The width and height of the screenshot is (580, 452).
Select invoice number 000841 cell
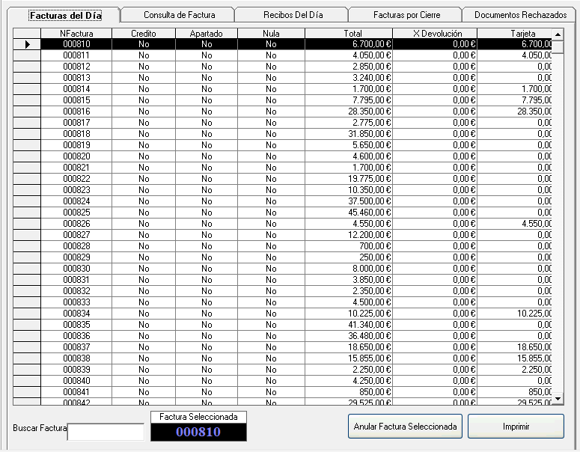[76, 392]
